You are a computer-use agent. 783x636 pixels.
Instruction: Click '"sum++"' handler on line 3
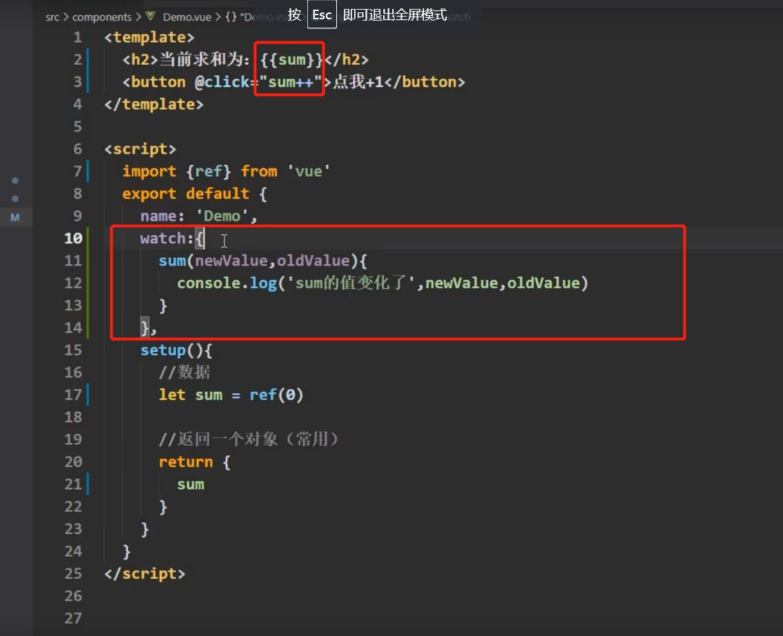coord(291,82)
